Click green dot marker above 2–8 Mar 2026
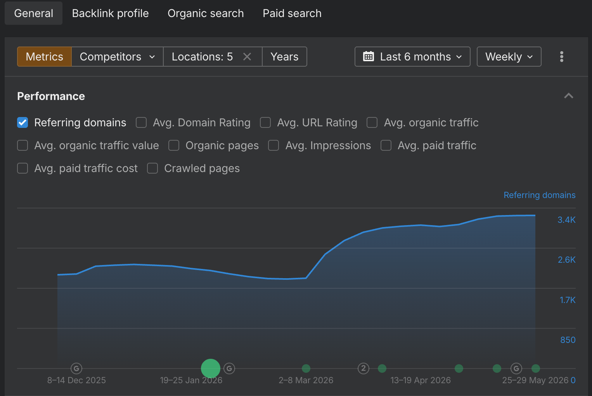This screenshot has width=592, height=396. point(306,368)
